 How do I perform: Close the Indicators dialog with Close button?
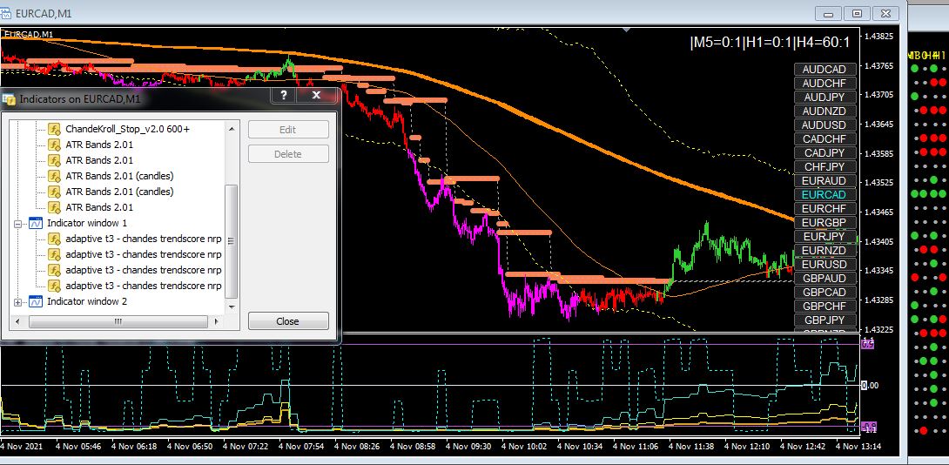(288, 321)
